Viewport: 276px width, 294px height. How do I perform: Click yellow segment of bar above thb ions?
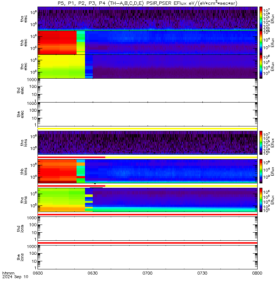[x=181, y=157]
